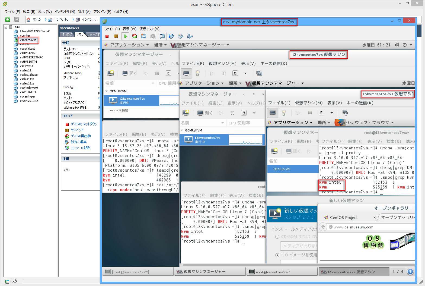Click the CD/DVD device connection icon

coord(181,36)
